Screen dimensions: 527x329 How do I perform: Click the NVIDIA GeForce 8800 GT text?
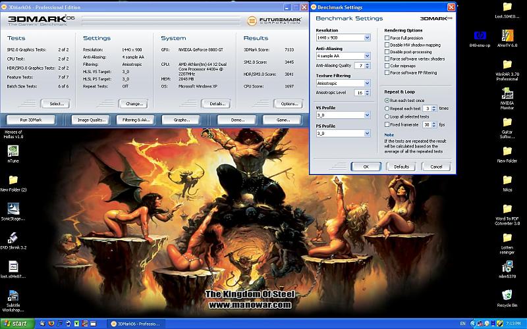201,50
